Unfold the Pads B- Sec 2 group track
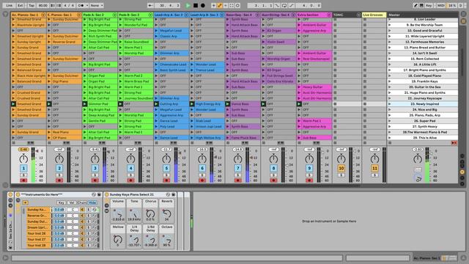Viewport: 469px width, 264px height. [150, 15]
